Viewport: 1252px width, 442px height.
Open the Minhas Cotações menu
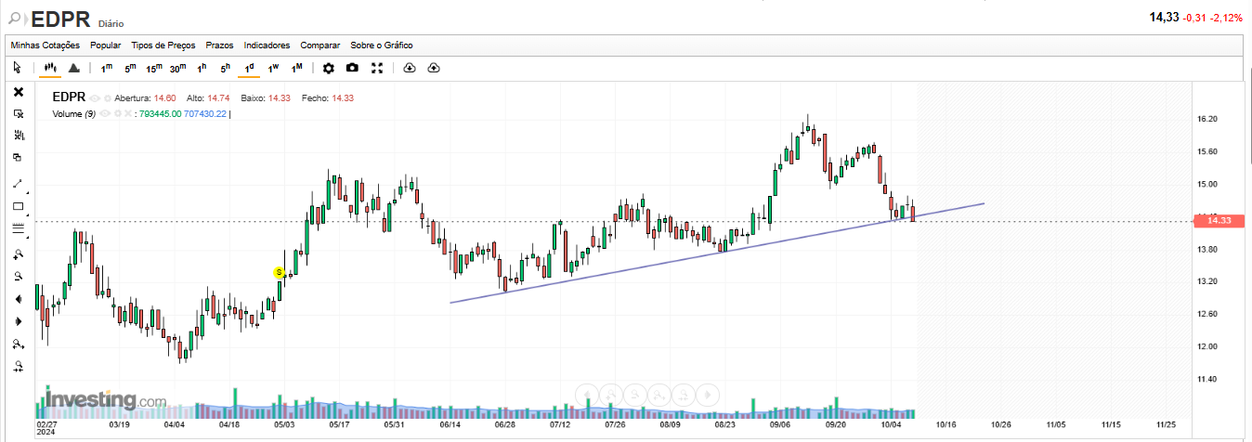tap(46, 45)
